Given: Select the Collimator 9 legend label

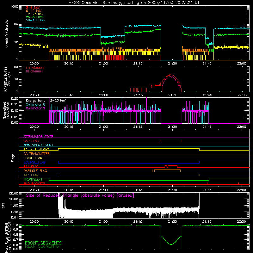Looking at the screenshot, I should pos(35,108).
